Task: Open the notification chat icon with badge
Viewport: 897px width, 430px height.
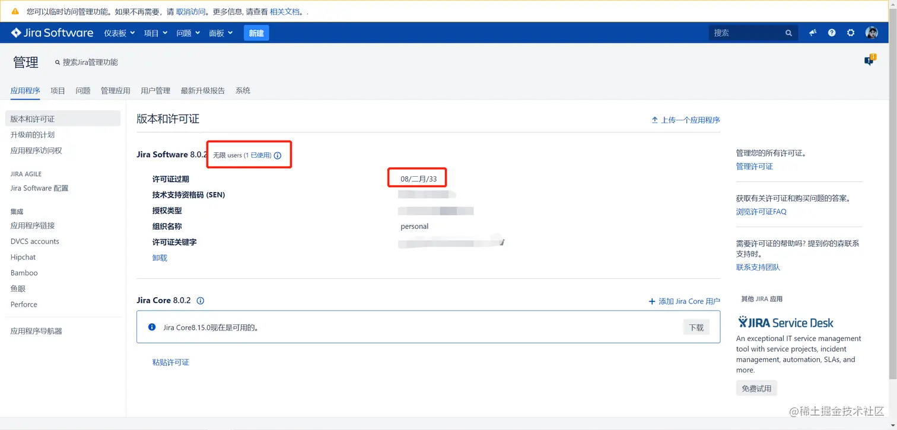Action: click(870, 60)
